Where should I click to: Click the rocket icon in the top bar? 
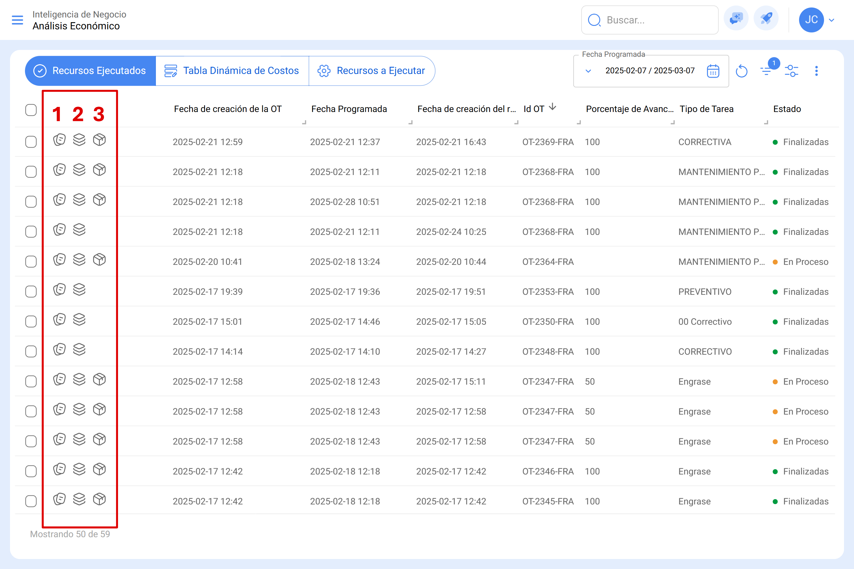(766, 20)
